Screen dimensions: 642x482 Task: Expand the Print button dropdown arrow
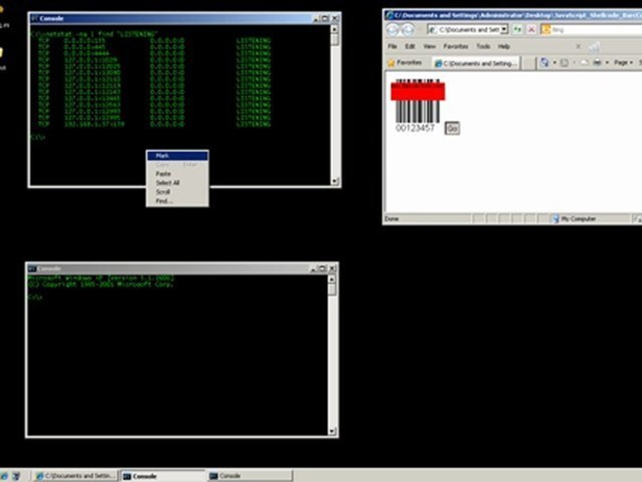coord(607,63)
